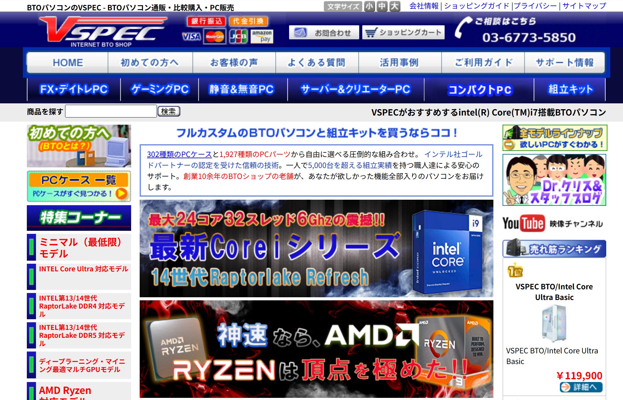The height and width of the screenshot is (400, 623).
Task: Set text size to 大
Action: click(x=395, y=6)
